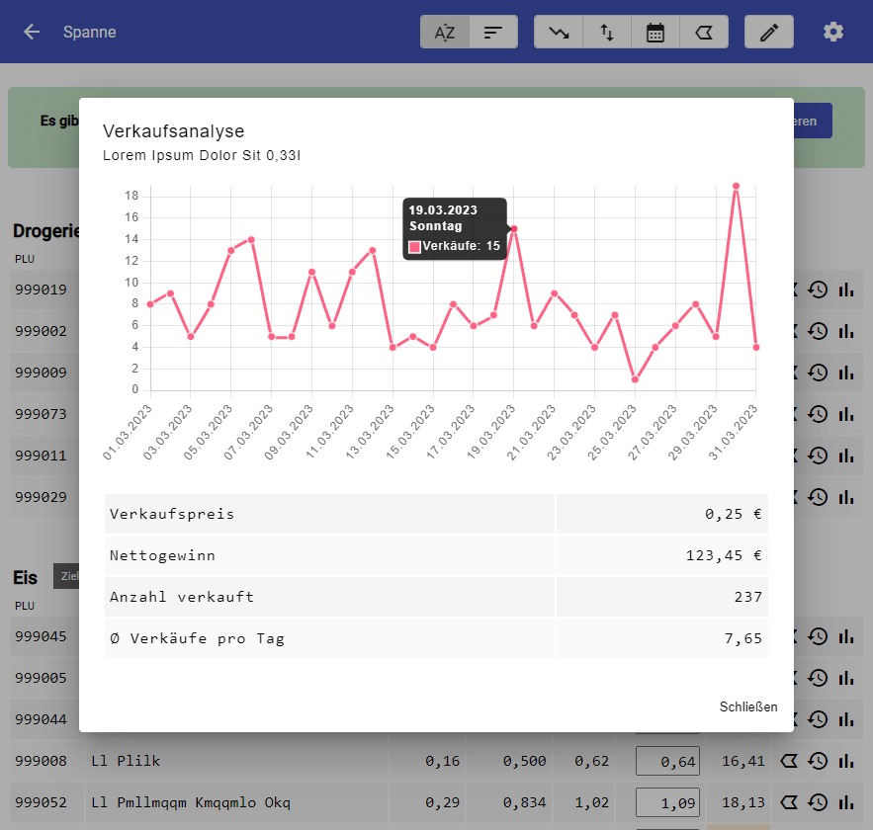Open sales chart icon for row 999009
873x830 pixels.
click(846, 373)
